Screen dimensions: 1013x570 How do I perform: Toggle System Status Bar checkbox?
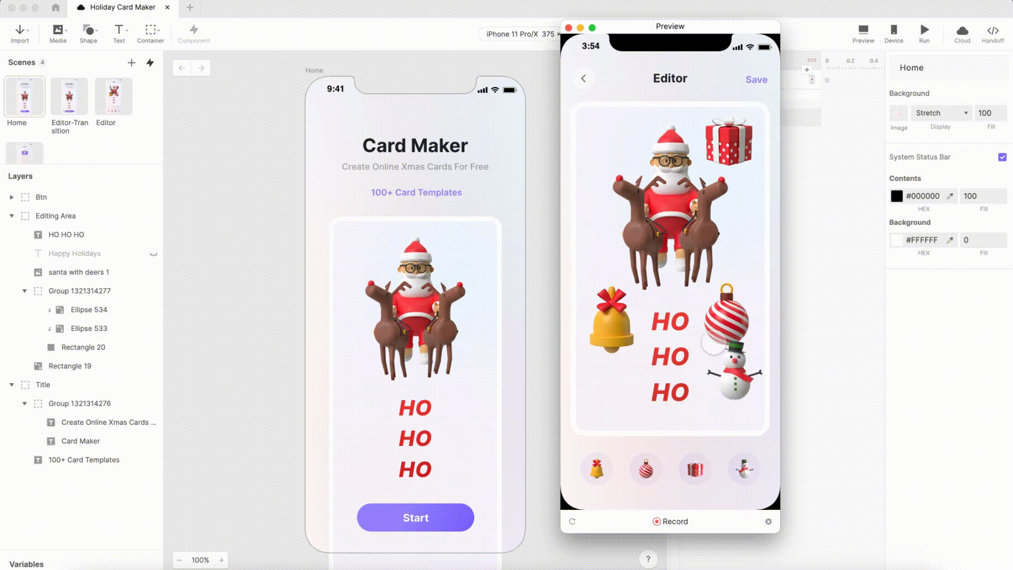click(x=1002, y=157)
